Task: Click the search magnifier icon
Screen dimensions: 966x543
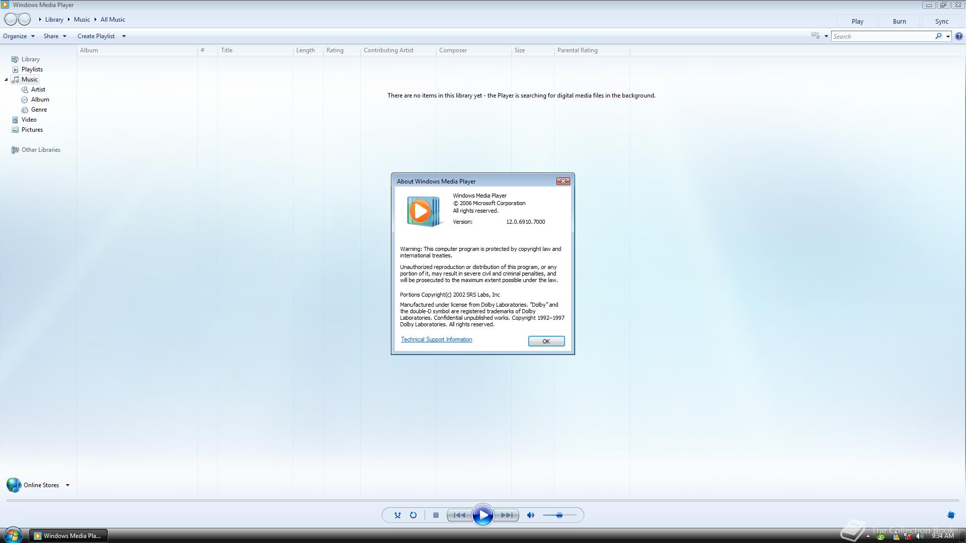Action: coord(938,36)
